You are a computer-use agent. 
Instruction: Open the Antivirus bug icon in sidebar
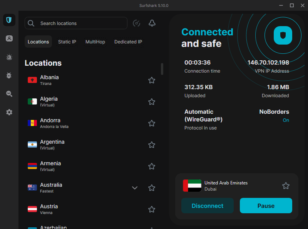coord(9,75)
